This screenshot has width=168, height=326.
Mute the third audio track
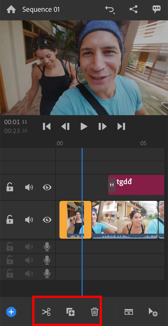pyautogui.click(x=29, y=273)
